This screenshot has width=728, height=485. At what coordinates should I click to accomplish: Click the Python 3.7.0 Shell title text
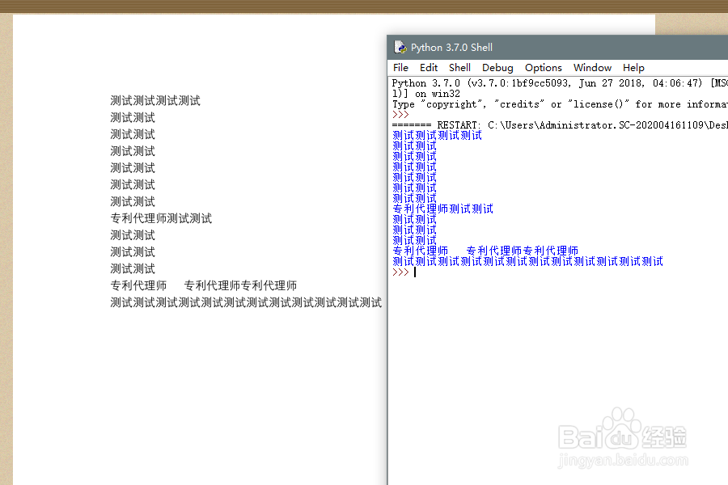click(451, 48)
